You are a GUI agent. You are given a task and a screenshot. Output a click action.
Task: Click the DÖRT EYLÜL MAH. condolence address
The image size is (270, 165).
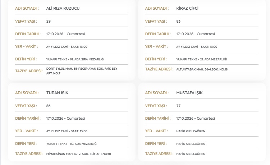tap(82, 71)
